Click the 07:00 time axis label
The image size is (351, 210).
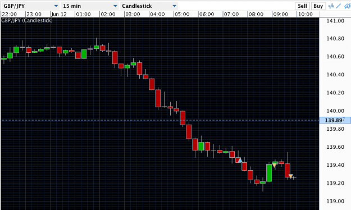tap(231, 15)
